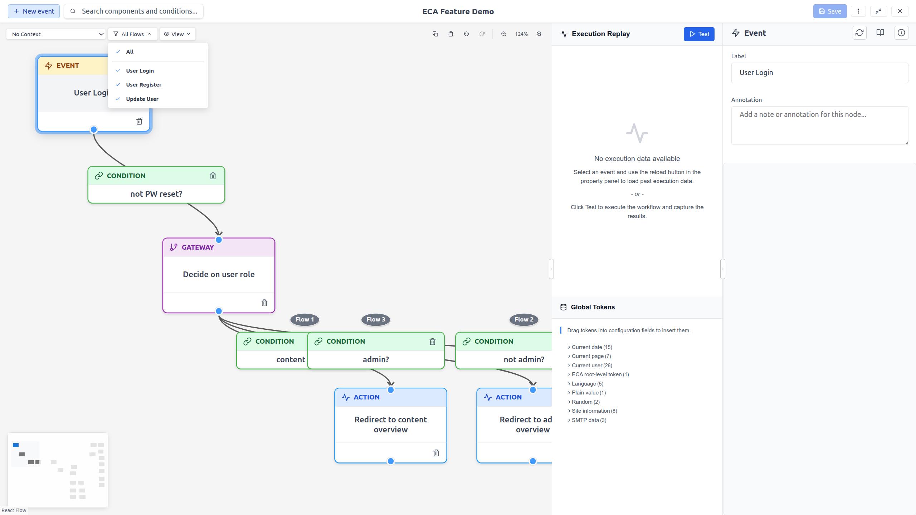This screenshot has width=916, height=515.
Task: Select User Login in the flows filter menu
Action: (x=140, y=70)
